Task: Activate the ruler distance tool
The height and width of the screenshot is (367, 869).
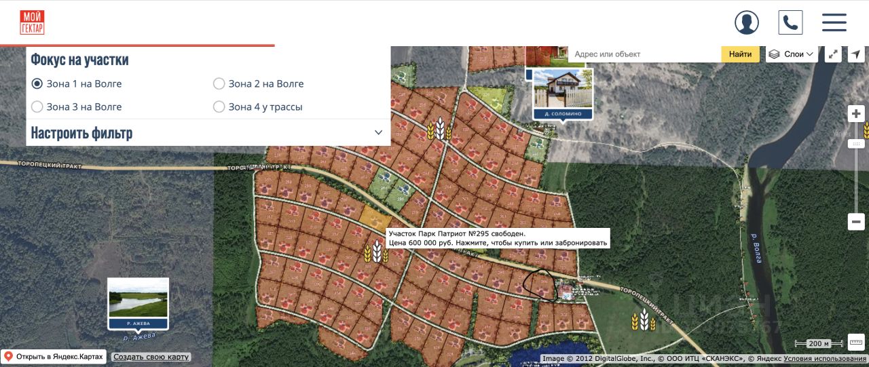Action: pos(856,342)
